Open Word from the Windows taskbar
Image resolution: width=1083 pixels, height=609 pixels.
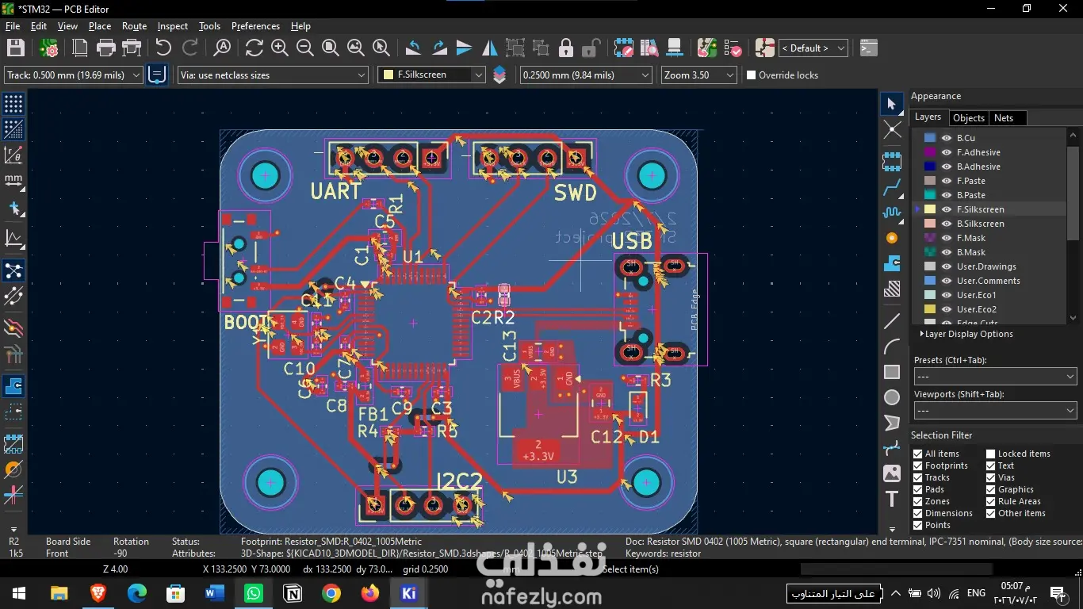[215, 593]
